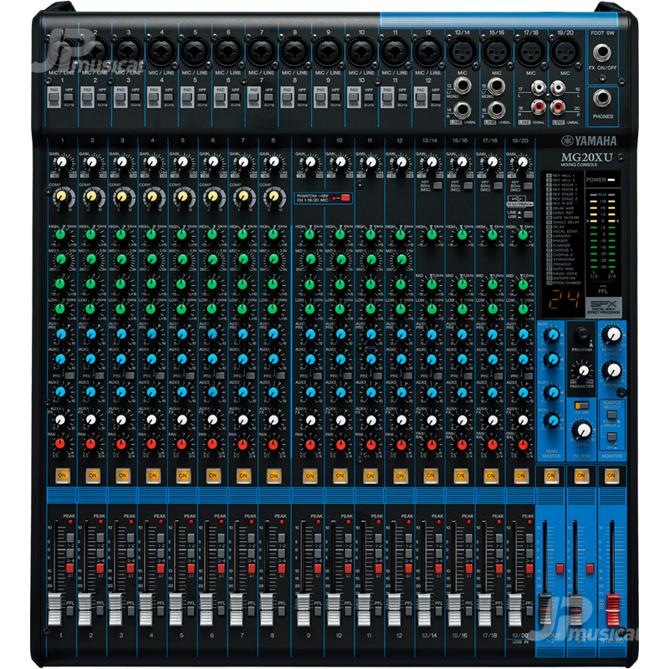Image resolution: width=669 pixels, height=669 pixels.
Task: Click the FOOT SW jack
Action: coord(601,53)
